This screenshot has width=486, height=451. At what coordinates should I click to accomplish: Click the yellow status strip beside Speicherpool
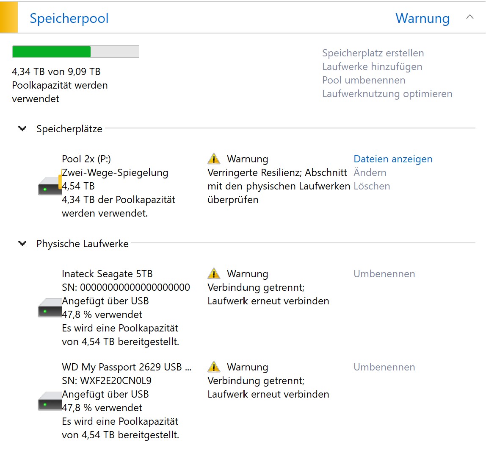[x=8, y=17]
